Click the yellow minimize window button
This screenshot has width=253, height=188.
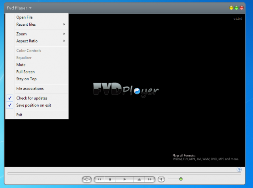231,8
